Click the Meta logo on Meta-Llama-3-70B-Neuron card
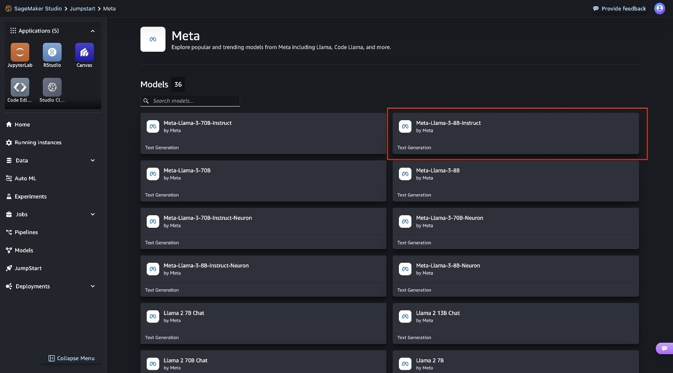The width and height of the screenshot is (673, 373). point(405,222)
